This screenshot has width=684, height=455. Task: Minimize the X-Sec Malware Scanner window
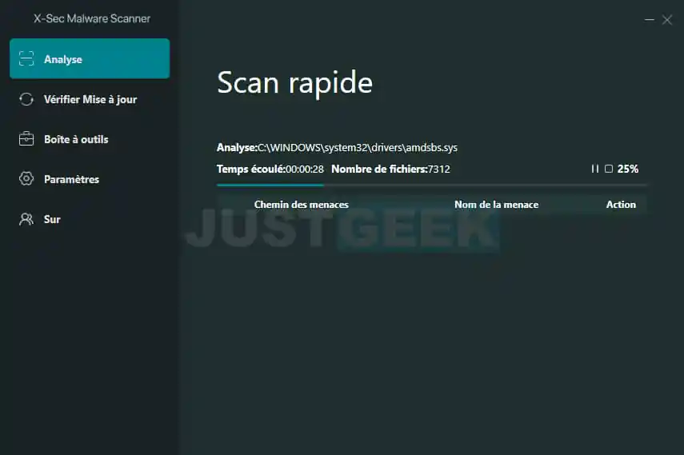[649, 20]
